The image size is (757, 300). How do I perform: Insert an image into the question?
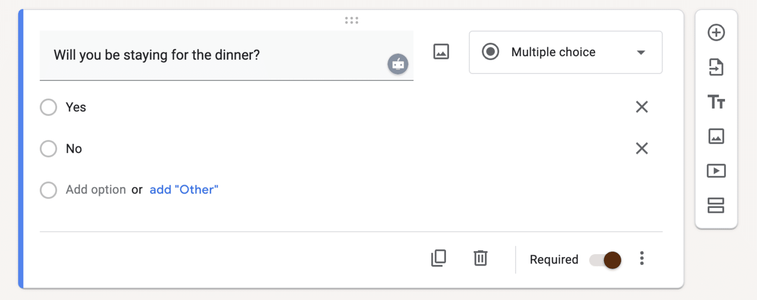point(441,51)
